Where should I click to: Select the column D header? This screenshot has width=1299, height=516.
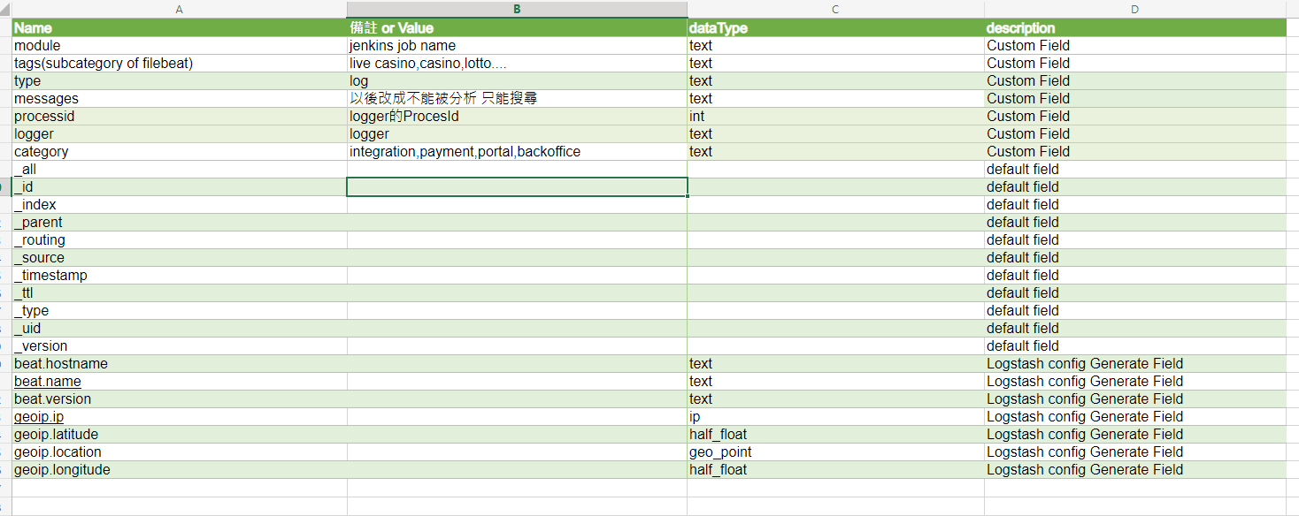click(x=1134, y=9)
